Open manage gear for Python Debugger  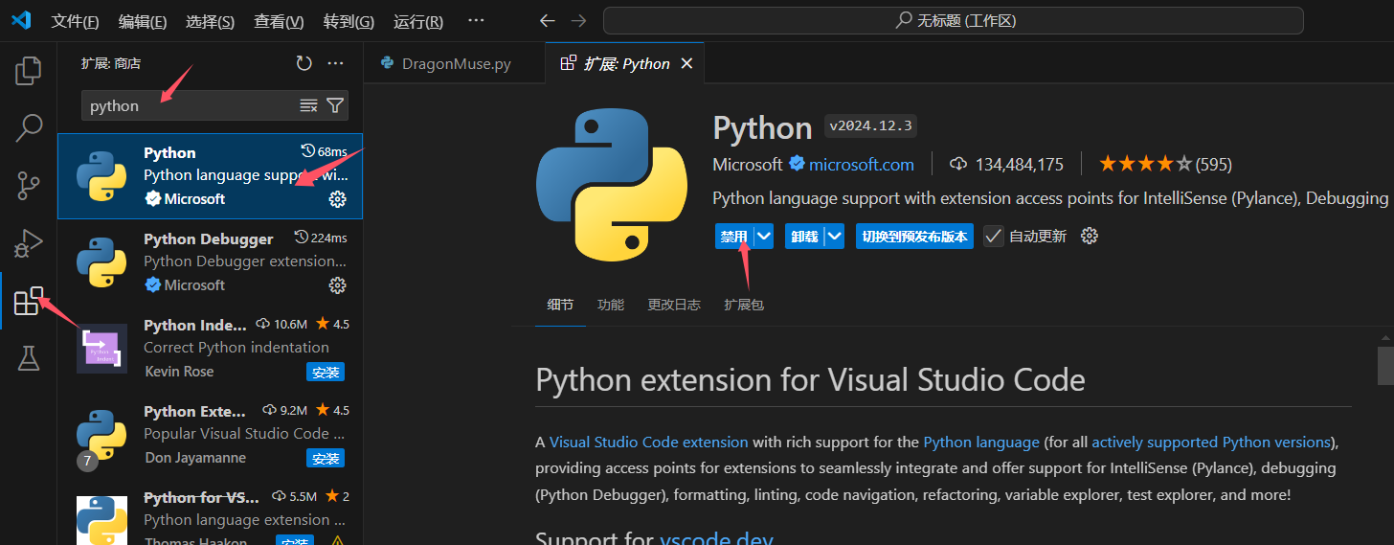pyautogui.click(x=337, y=285)
